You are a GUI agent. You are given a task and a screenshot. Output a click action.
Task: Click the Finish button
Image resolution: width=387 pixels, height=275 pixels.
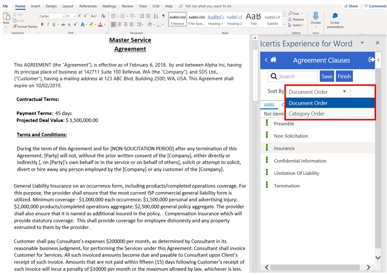pyautogui.click(x=344, y=76)
